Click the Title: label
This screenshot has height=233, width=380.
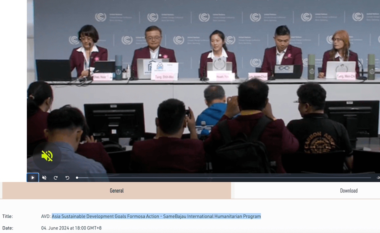8,216
